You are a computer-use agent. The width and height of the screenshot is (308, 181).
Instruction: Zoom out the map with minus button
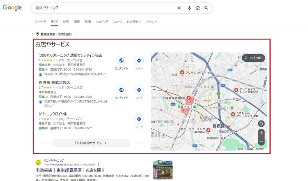tap(261, 142)
